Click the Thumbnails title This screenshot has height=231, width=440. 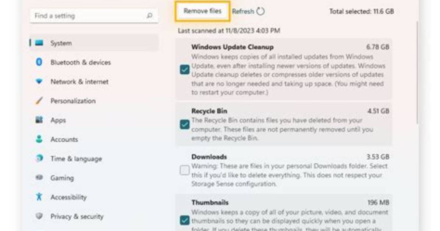[x=210, y=202]
